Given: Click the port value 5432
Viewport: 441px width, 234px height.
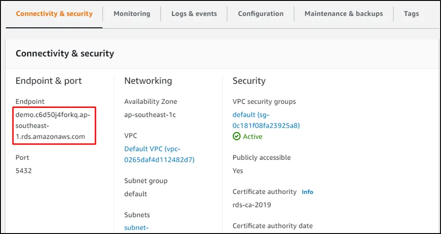Looking at the screenshot, I should point(23,171).
